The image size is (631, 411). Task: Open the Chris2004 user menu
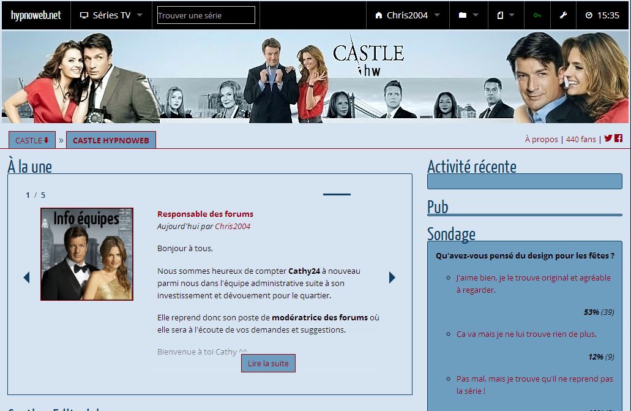pyautogui.click(x=407, y=15)
